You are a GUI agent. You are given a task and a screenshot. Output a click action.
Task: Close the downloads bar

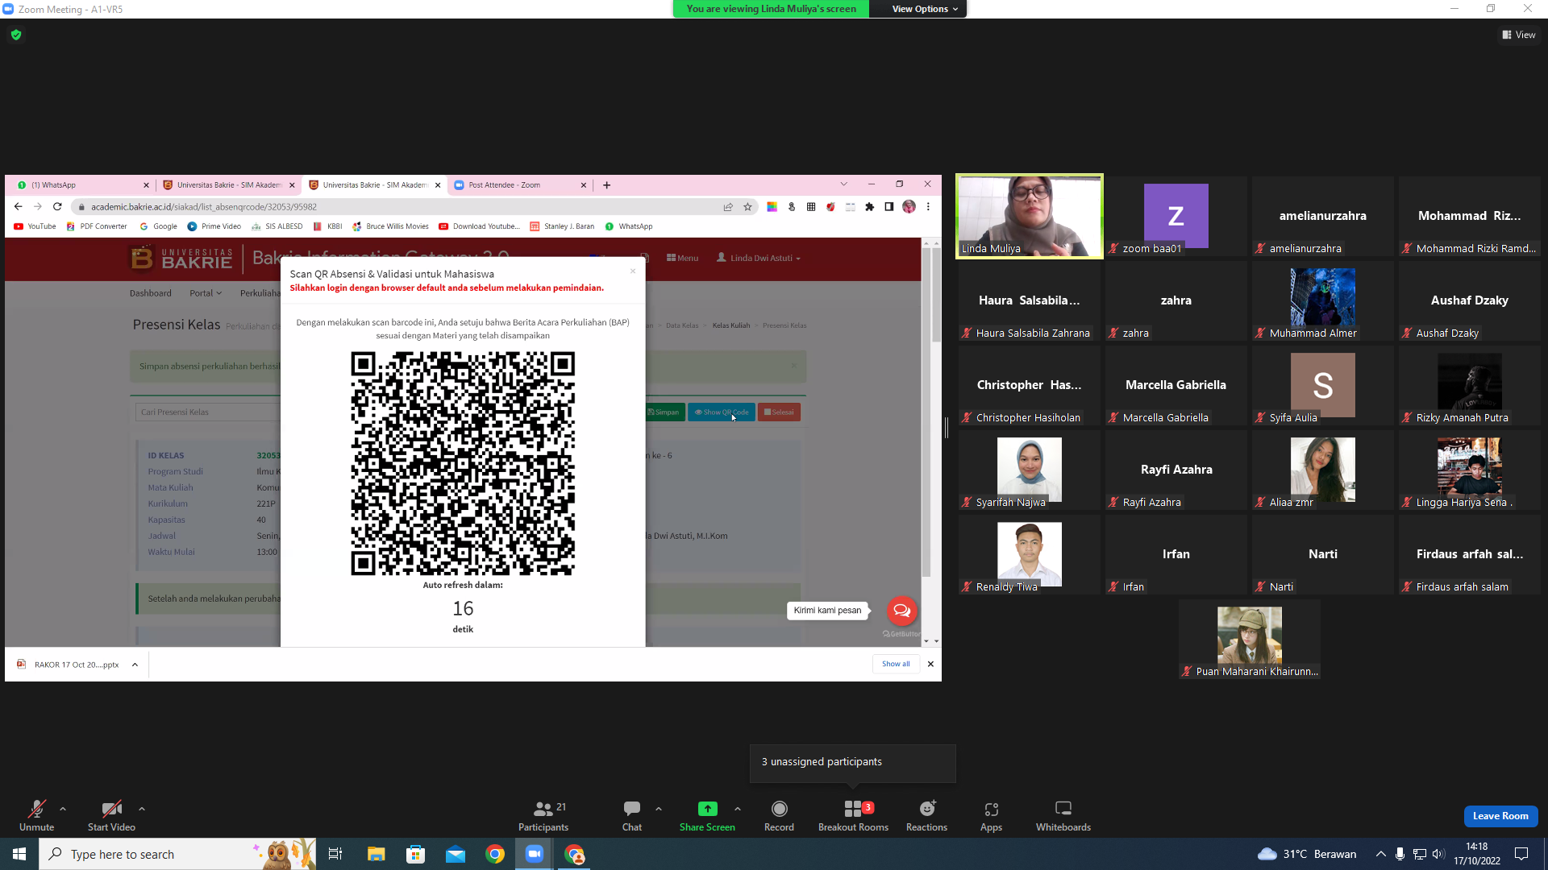point(930,664)
